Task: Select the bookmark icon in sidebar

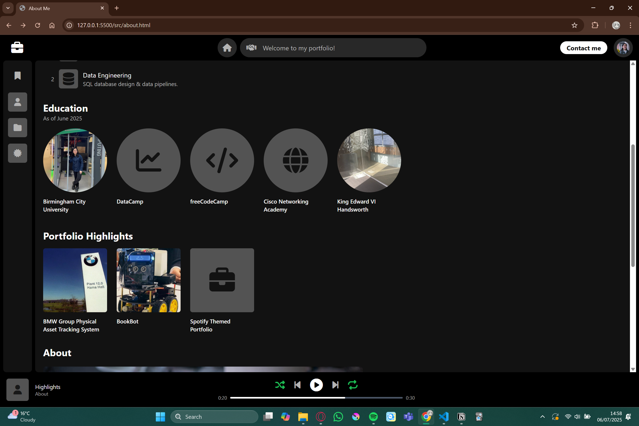Action: click(18, 76)
